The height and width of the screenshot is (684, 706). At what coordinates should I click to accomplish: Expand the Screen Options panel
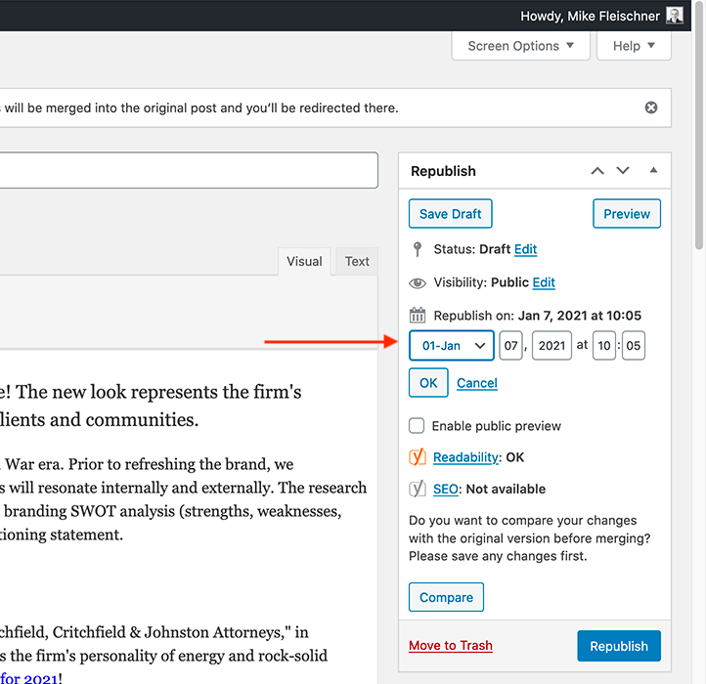[521, 46]
